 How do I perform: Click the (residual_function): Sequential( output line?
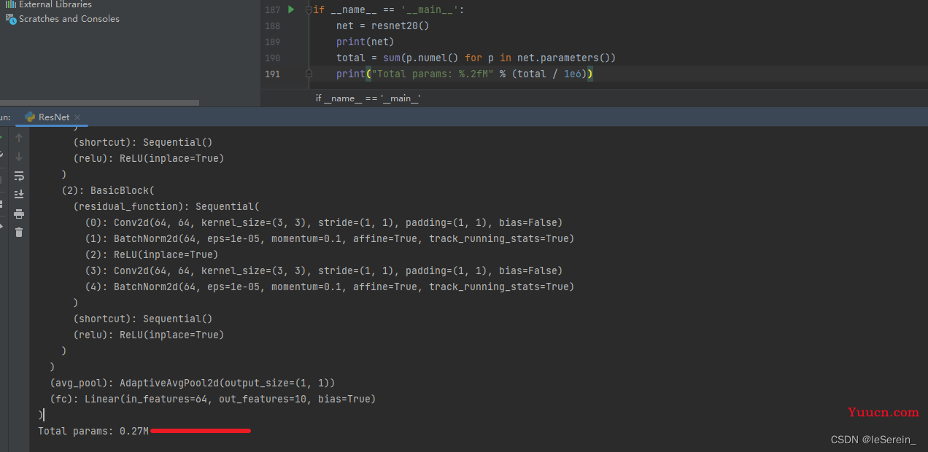click(x=166, y=206)
